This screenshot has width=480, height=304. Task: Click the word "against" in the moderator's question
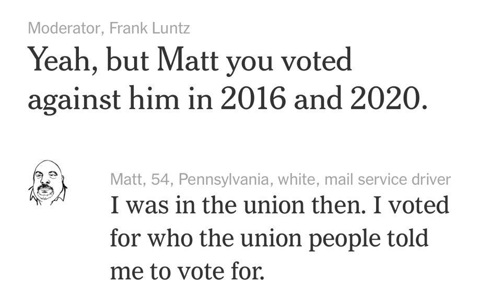coord(74,100)
